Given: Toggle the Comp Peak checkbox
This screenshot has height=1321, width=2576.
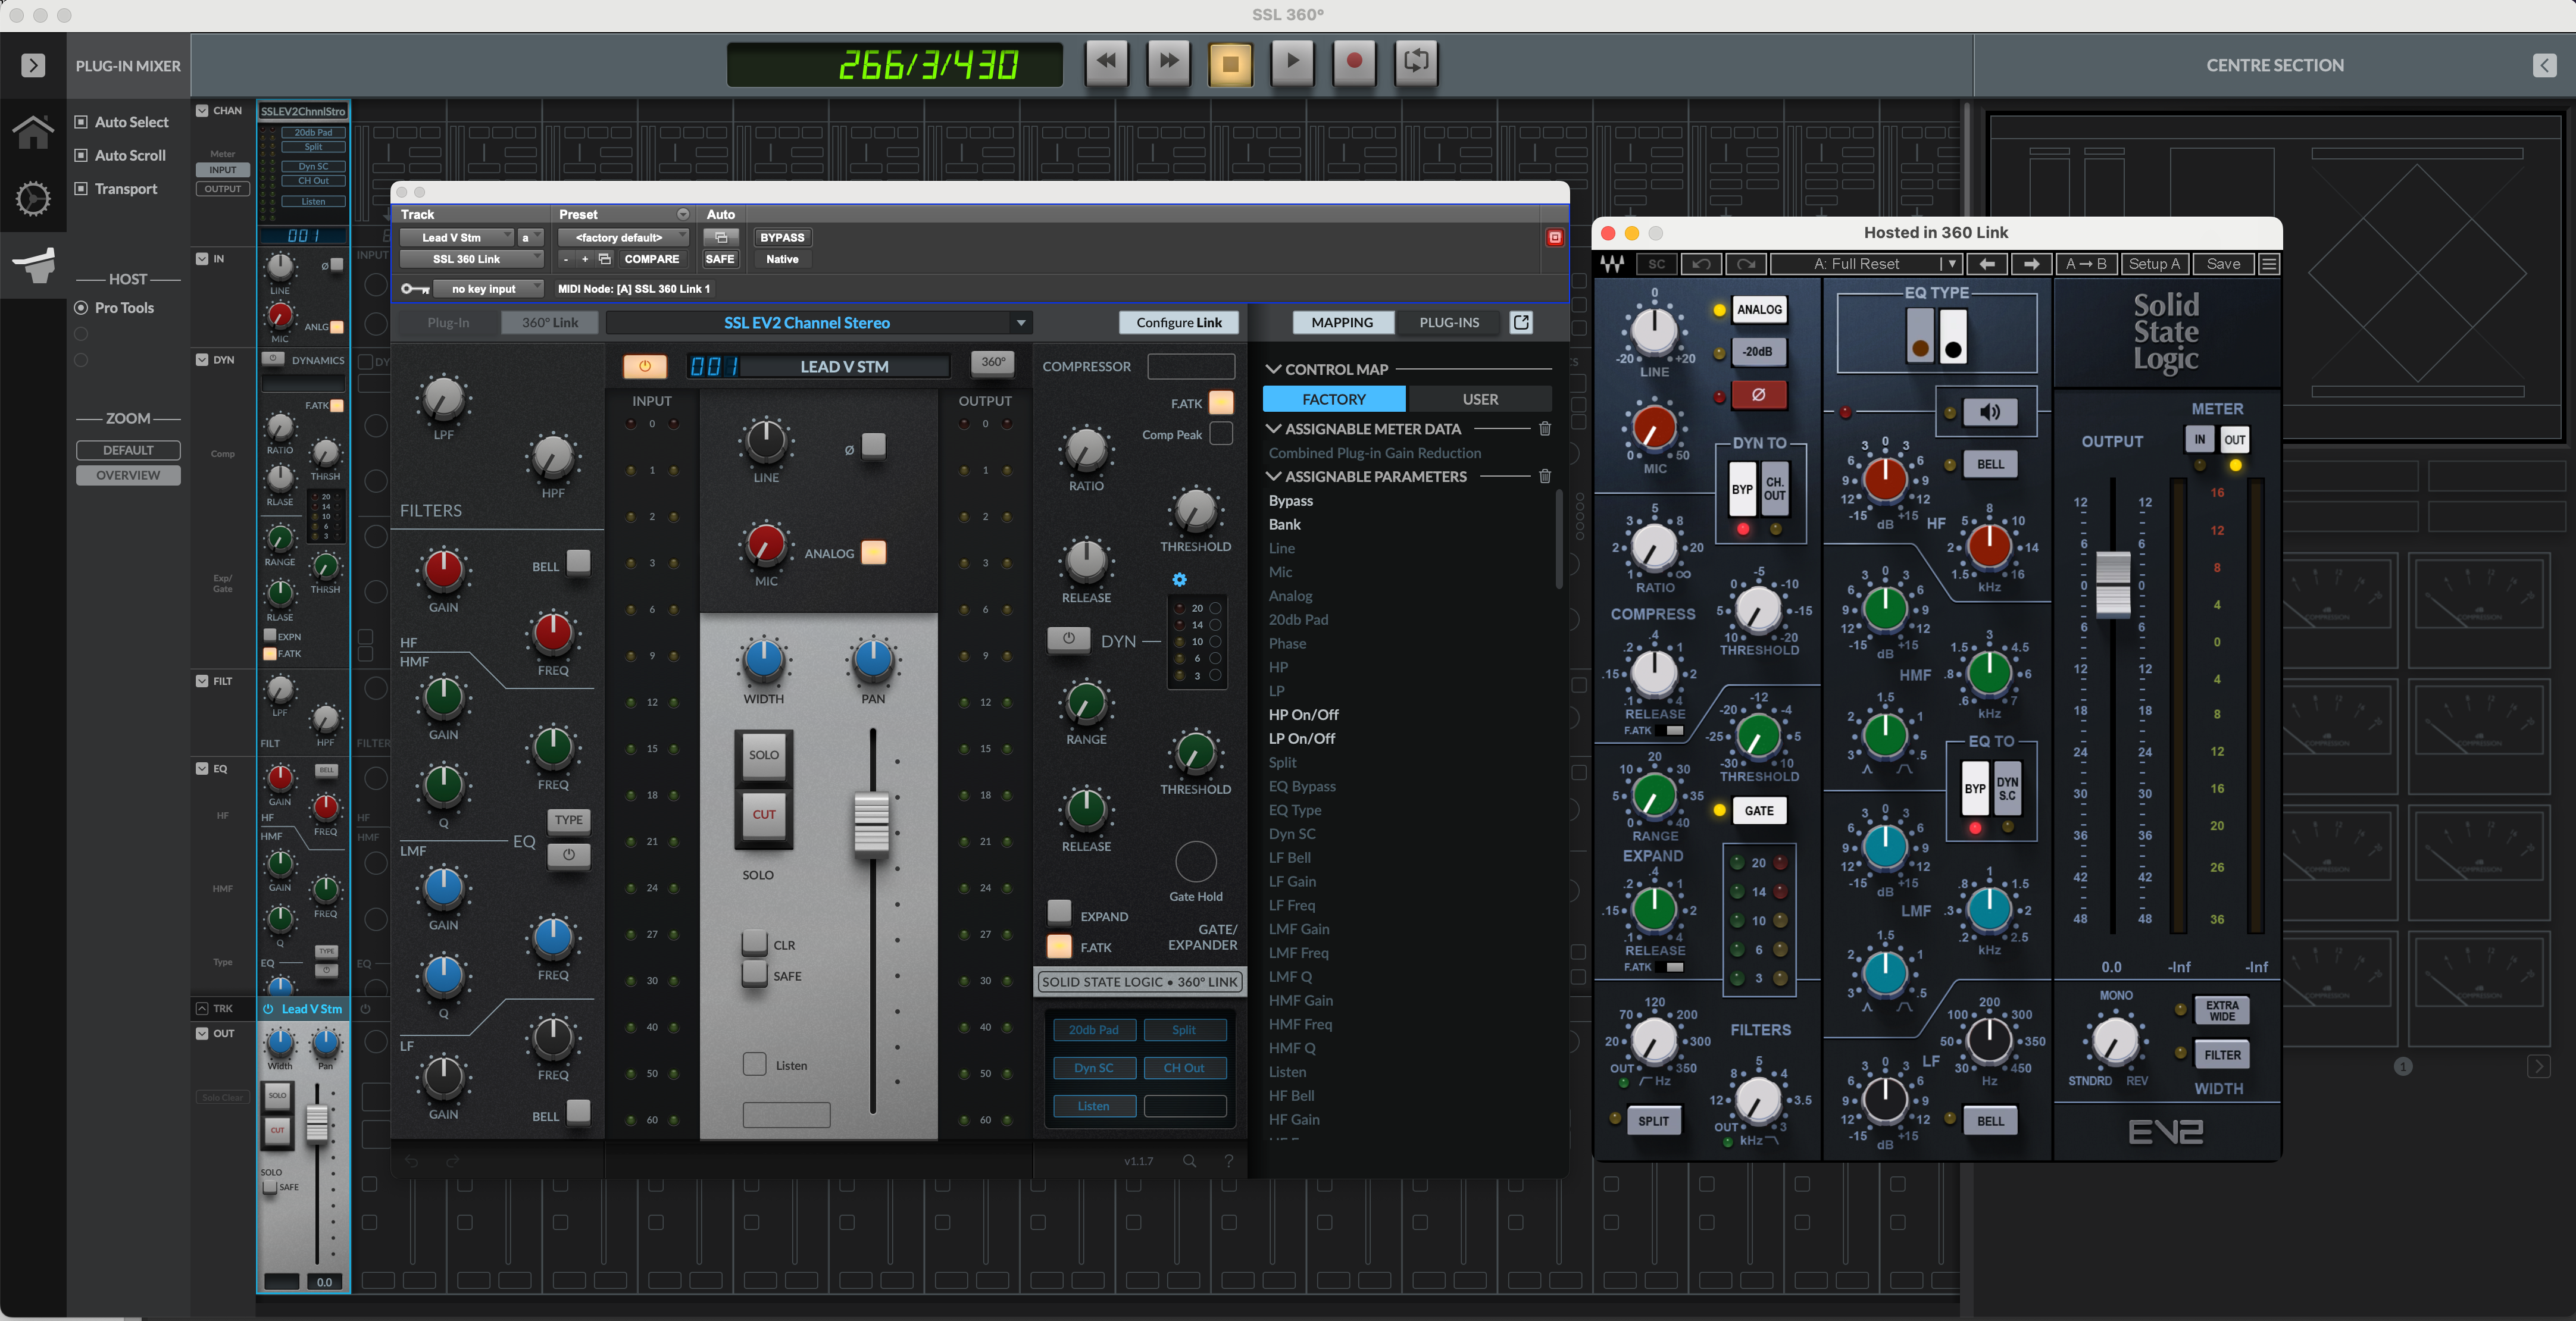Looking at the screenshot, I should [1221, 434].
